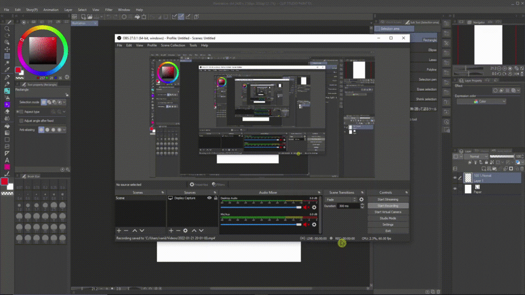Click the Duration 300 ms field
This screenshot has width=525, height=295.
tap(348, 206)
